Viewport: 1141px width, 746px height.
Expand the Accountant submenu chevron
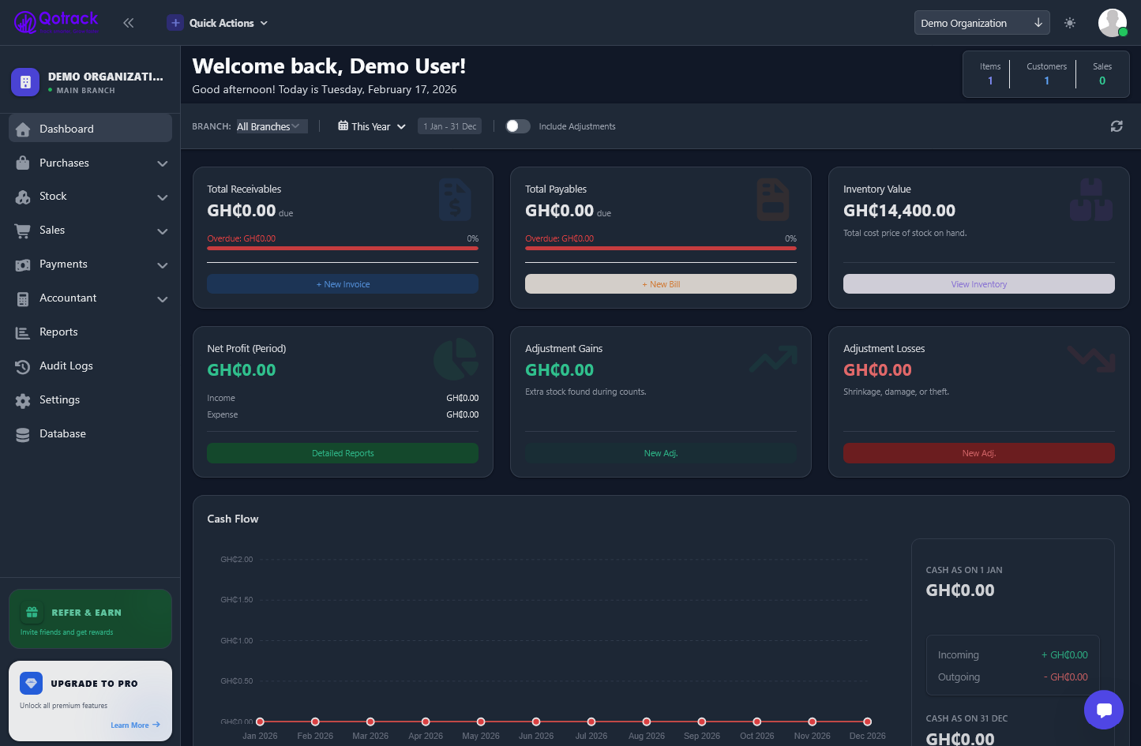163,299
